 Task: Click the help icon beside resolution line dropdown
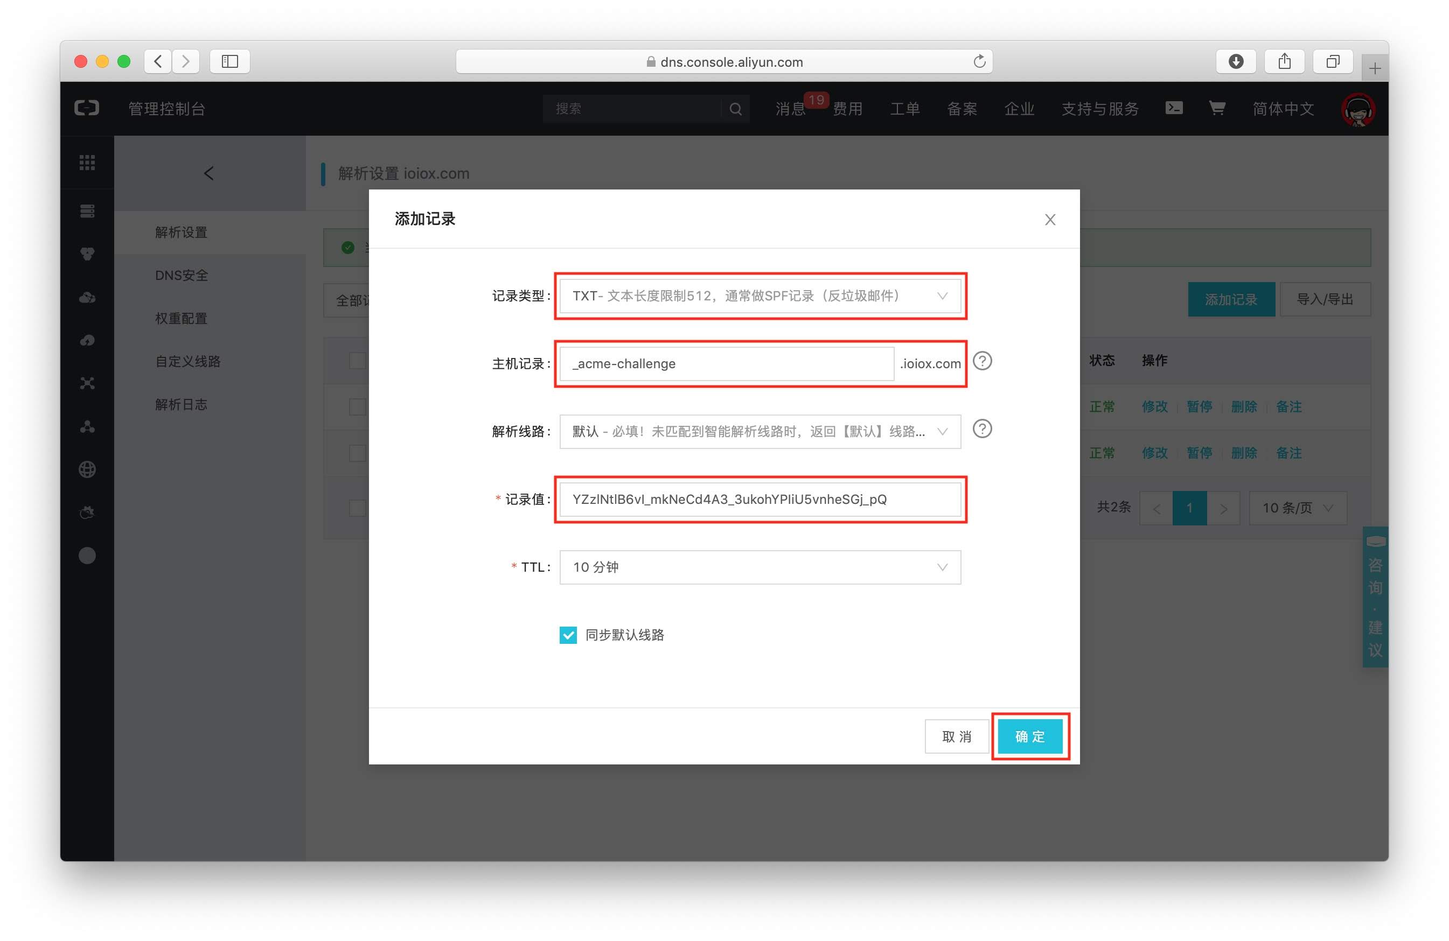[981, 429]
